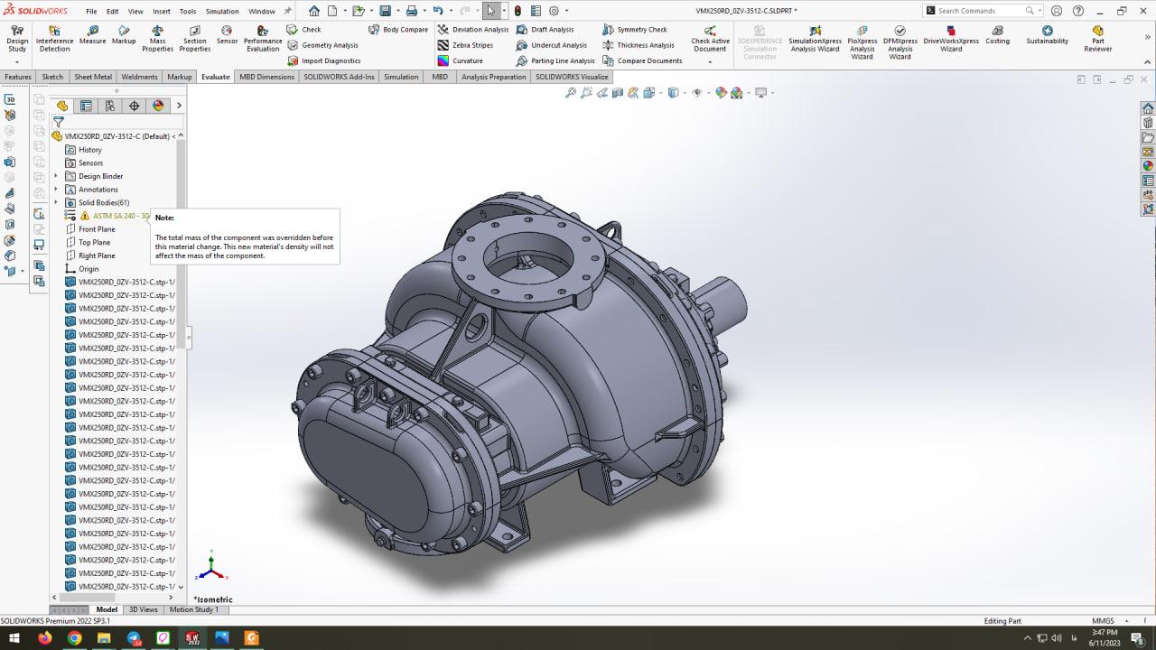Expand the Annotations node
Image resolution: width=1156 pixels, height=650 pixels.
(x=56, y=190)
